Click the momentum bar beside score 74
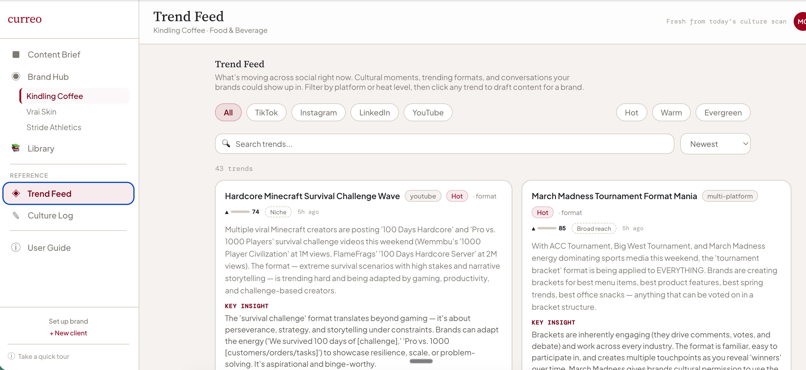 [x=240, y=212]
